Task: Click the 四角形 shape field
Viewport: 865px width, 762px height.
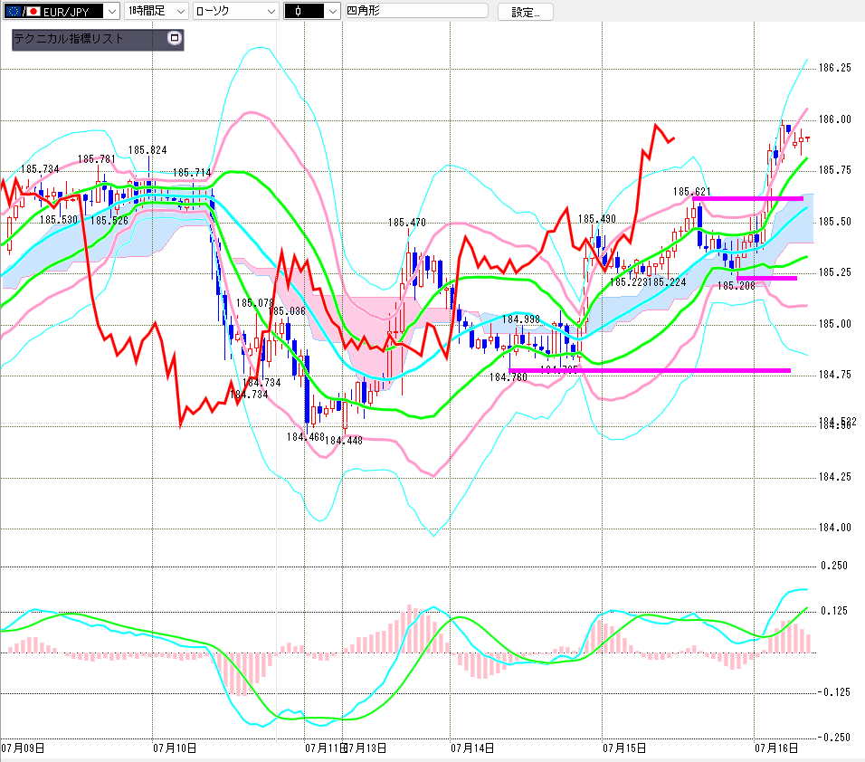Action: [x=416, y=11]
